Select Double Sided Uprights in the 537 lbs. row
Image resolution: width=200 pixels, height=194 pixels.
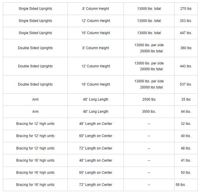click(x=35, y=84)
